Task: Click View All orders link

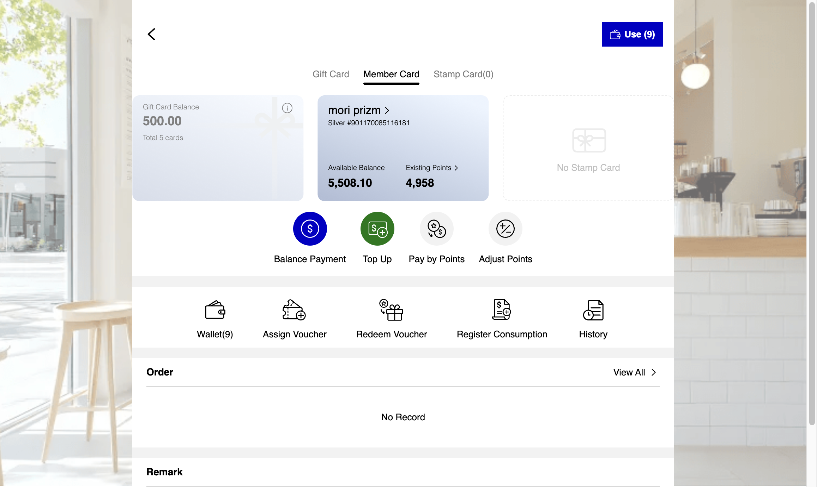Action: coord(634,372)
